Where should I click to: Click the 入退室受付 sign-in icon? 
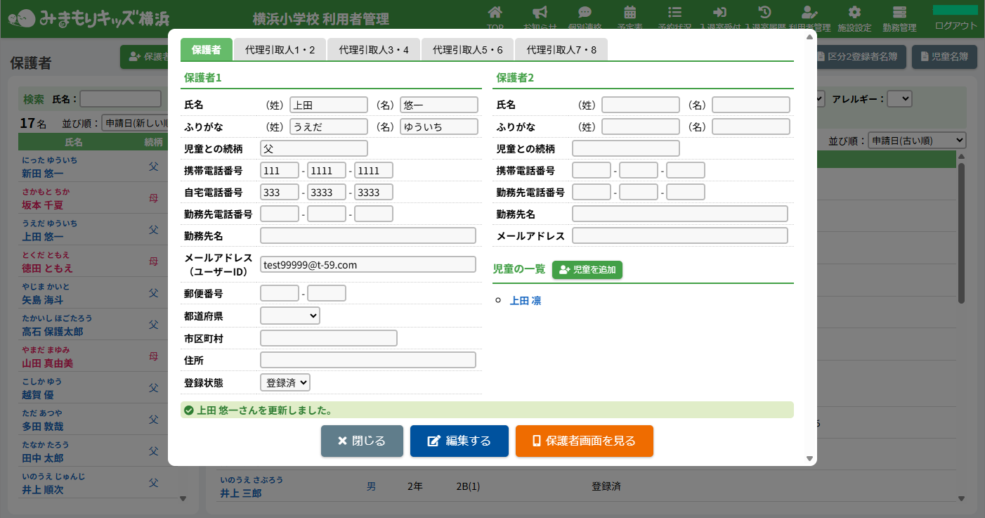pos(719,13)
